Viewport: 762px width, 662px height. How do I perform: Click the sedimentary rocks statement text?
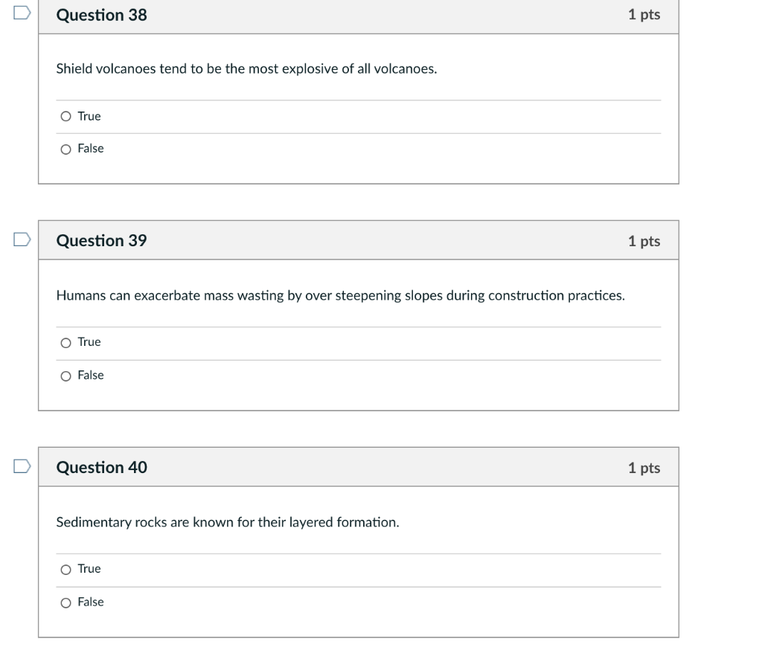[x=228, y=523]
